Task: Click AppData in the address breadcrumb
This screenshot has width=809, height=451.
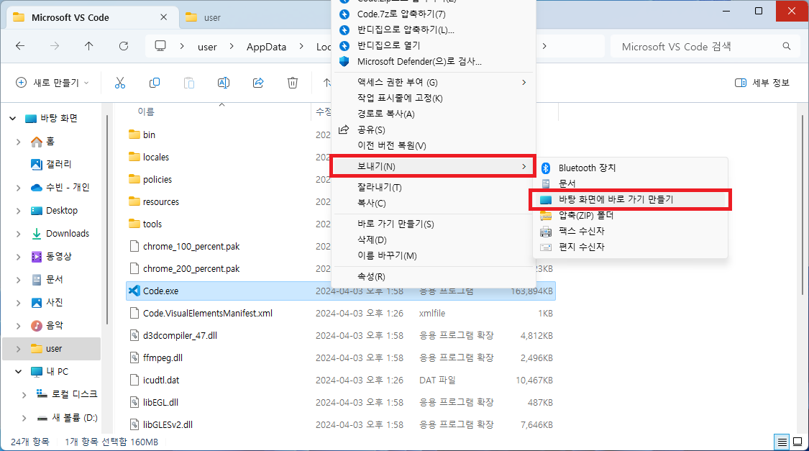Action: click(x=266, y=47)
